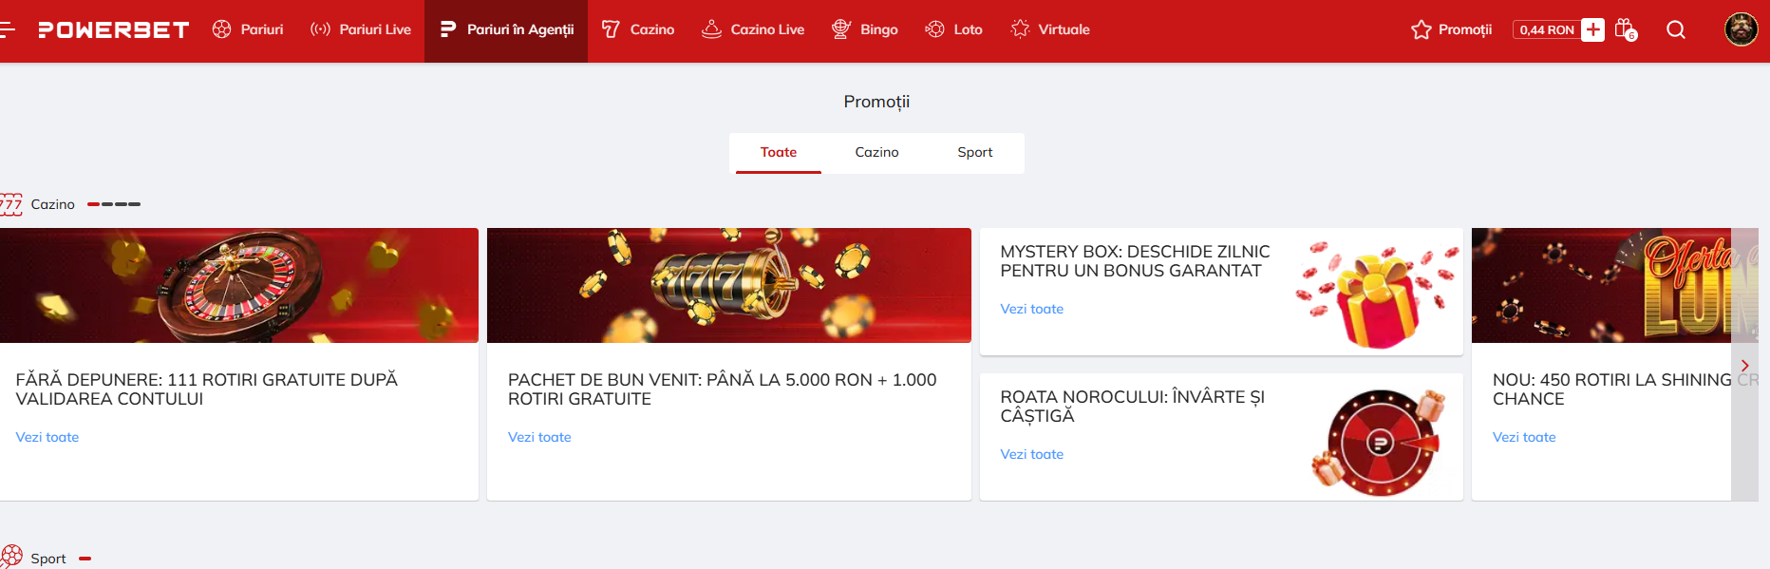This screenshot has height=569, width=1770.
Task: Open the roulette promotion banner image
Action: [x=239, y=285]
